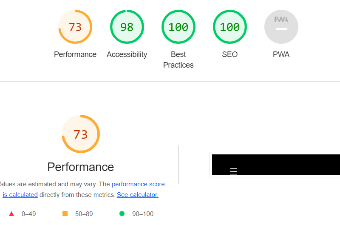
Task: Click the red triangle 0–49 legend icon
Action: click(11, 214)
